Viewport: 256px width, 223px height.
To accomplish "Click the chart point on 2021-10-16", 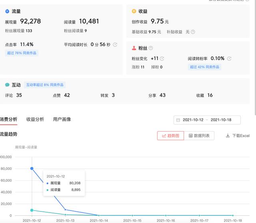I will [166, 215].
